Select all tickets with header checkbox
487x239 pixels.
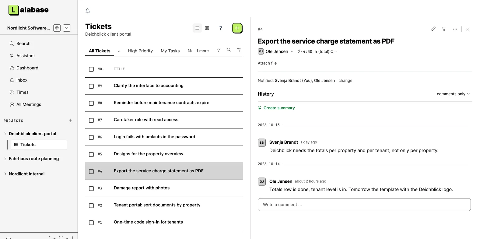pos(91,69)
